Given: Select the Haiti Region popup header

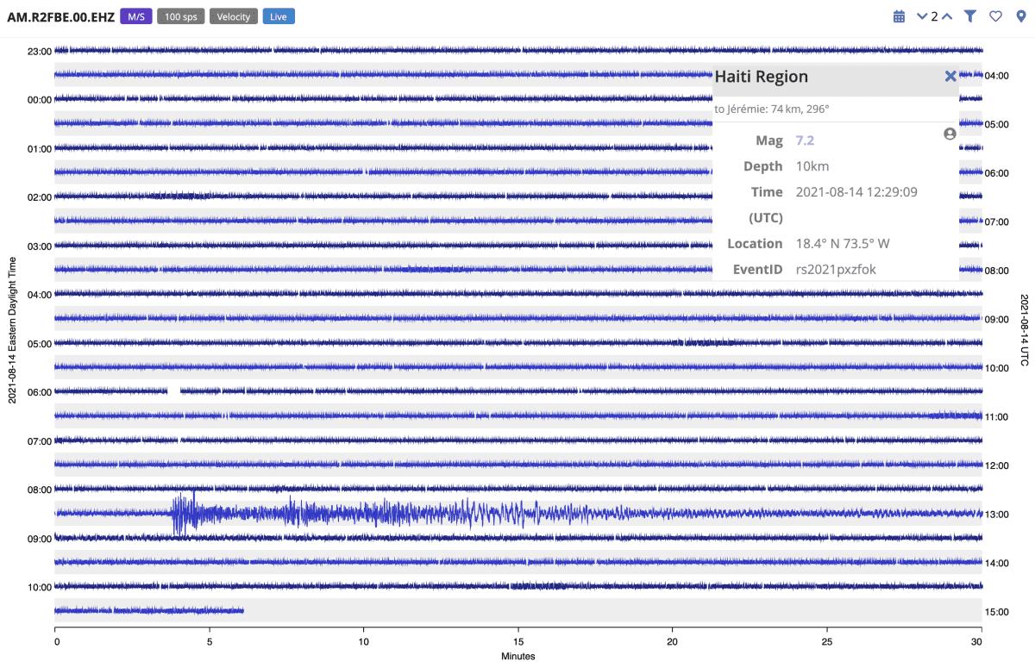Looking at the screenshot, I should 760,77.
